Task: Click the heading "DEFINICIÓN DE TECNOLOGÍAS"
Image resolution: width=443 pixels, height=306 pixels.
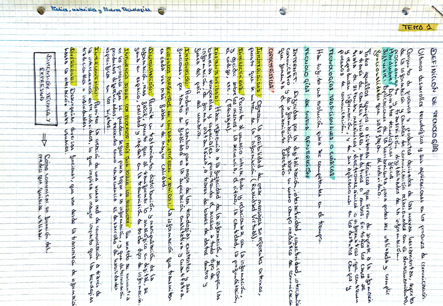Action: [435, 101]
